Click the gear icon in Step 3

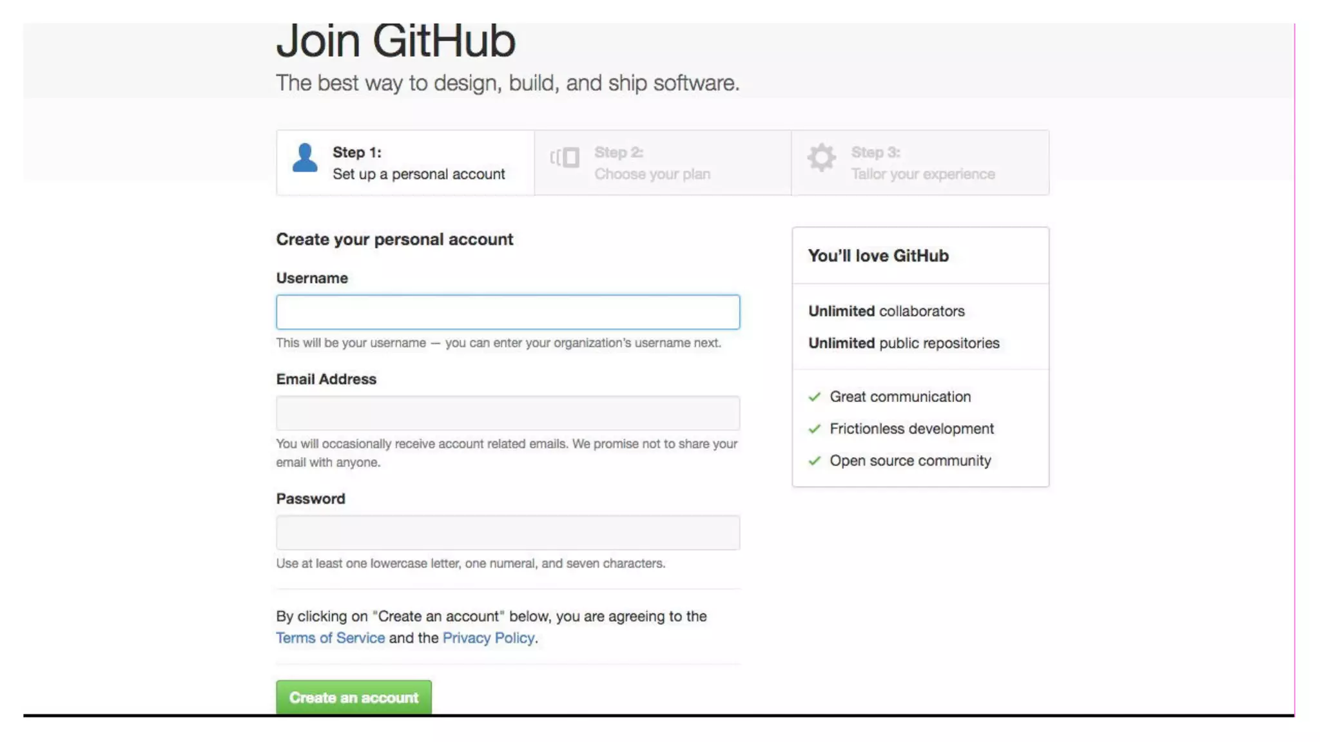[x=822, y=157]
